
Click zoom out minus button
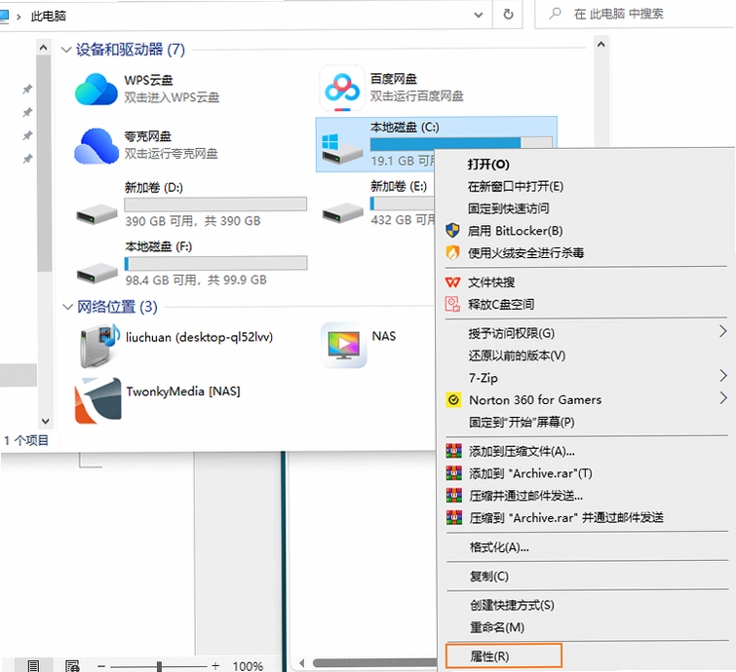pyautogui.click(x=101, y=666)
